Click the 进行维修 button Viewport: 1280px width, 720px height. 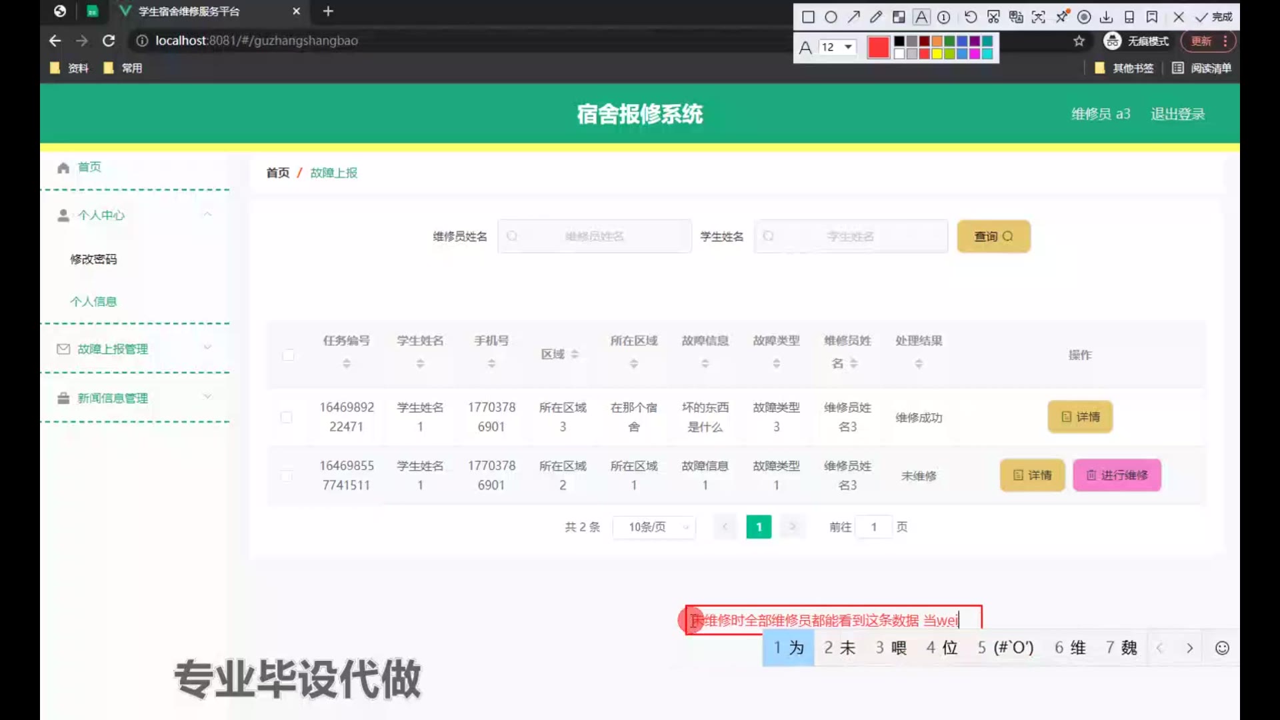pos(1117,475)
